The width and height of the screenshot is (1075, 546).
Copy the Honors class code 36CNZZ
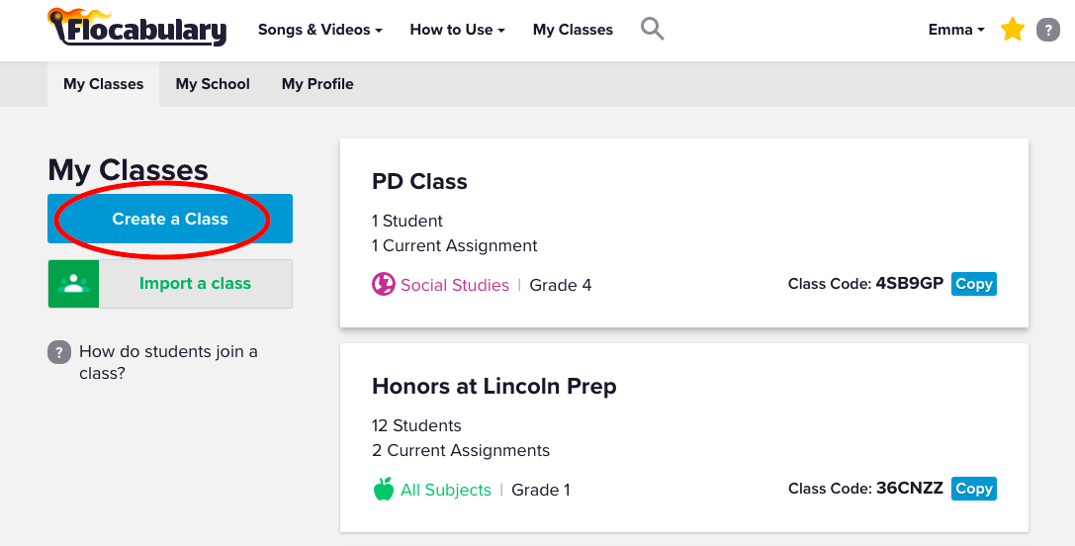tap(973, 489)
